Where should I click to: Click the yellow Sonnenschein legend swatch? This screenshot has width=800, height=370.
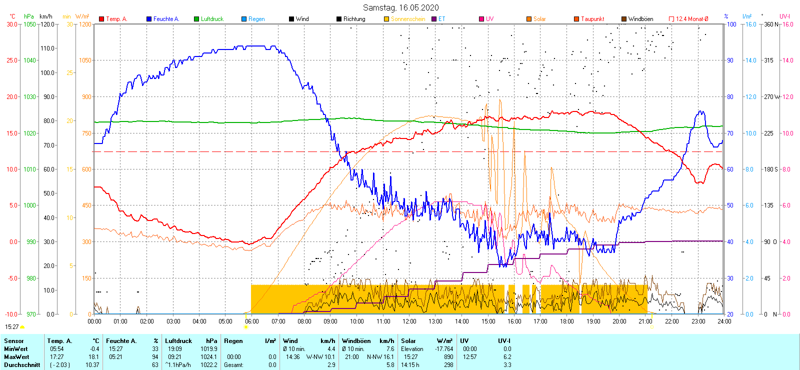click(386, 19)
